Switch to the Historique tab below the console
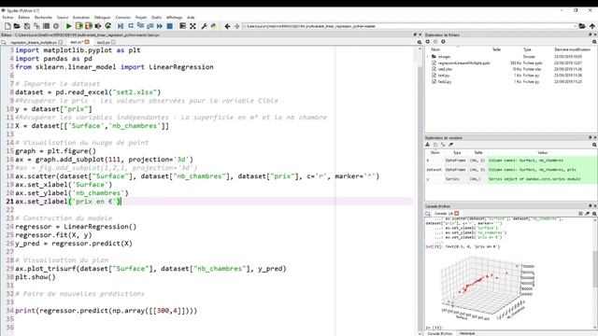 click(x=467, y=333)
